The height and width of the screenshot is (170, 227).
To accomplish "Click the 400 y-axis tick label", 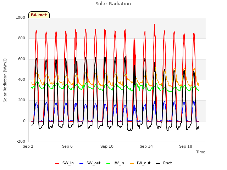I will point(22,79).
